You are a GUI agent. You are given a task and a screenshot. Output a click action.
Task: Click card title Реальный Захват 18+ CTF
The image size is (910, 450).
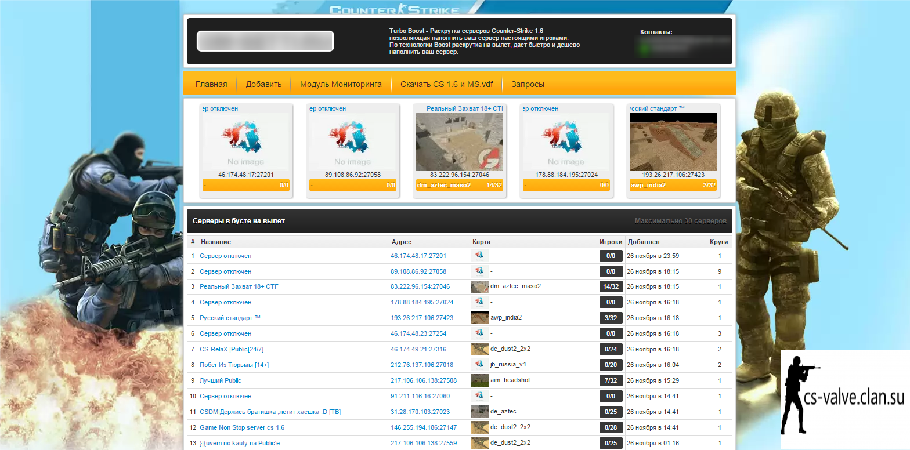pyautogui.click(x=465, y=108)
